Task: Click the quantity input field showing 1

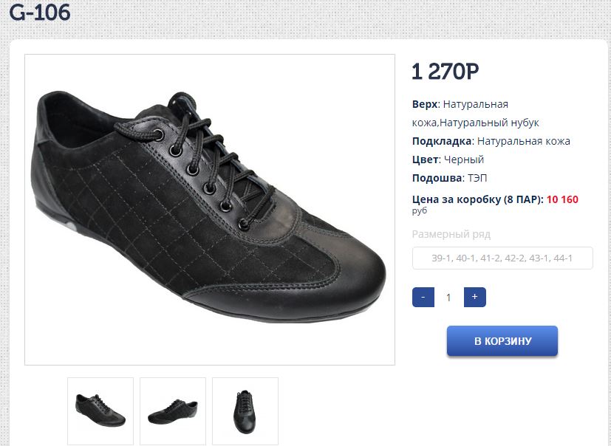Action: (448, 298)
